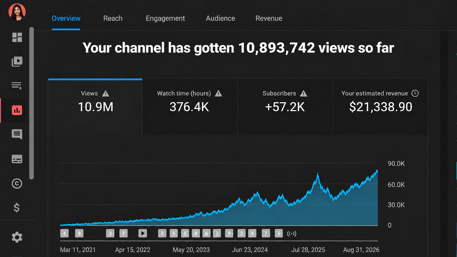This screenshot has width=457, height=257.
Task: Switch to the Audience tab
Action: click(220, 18)
